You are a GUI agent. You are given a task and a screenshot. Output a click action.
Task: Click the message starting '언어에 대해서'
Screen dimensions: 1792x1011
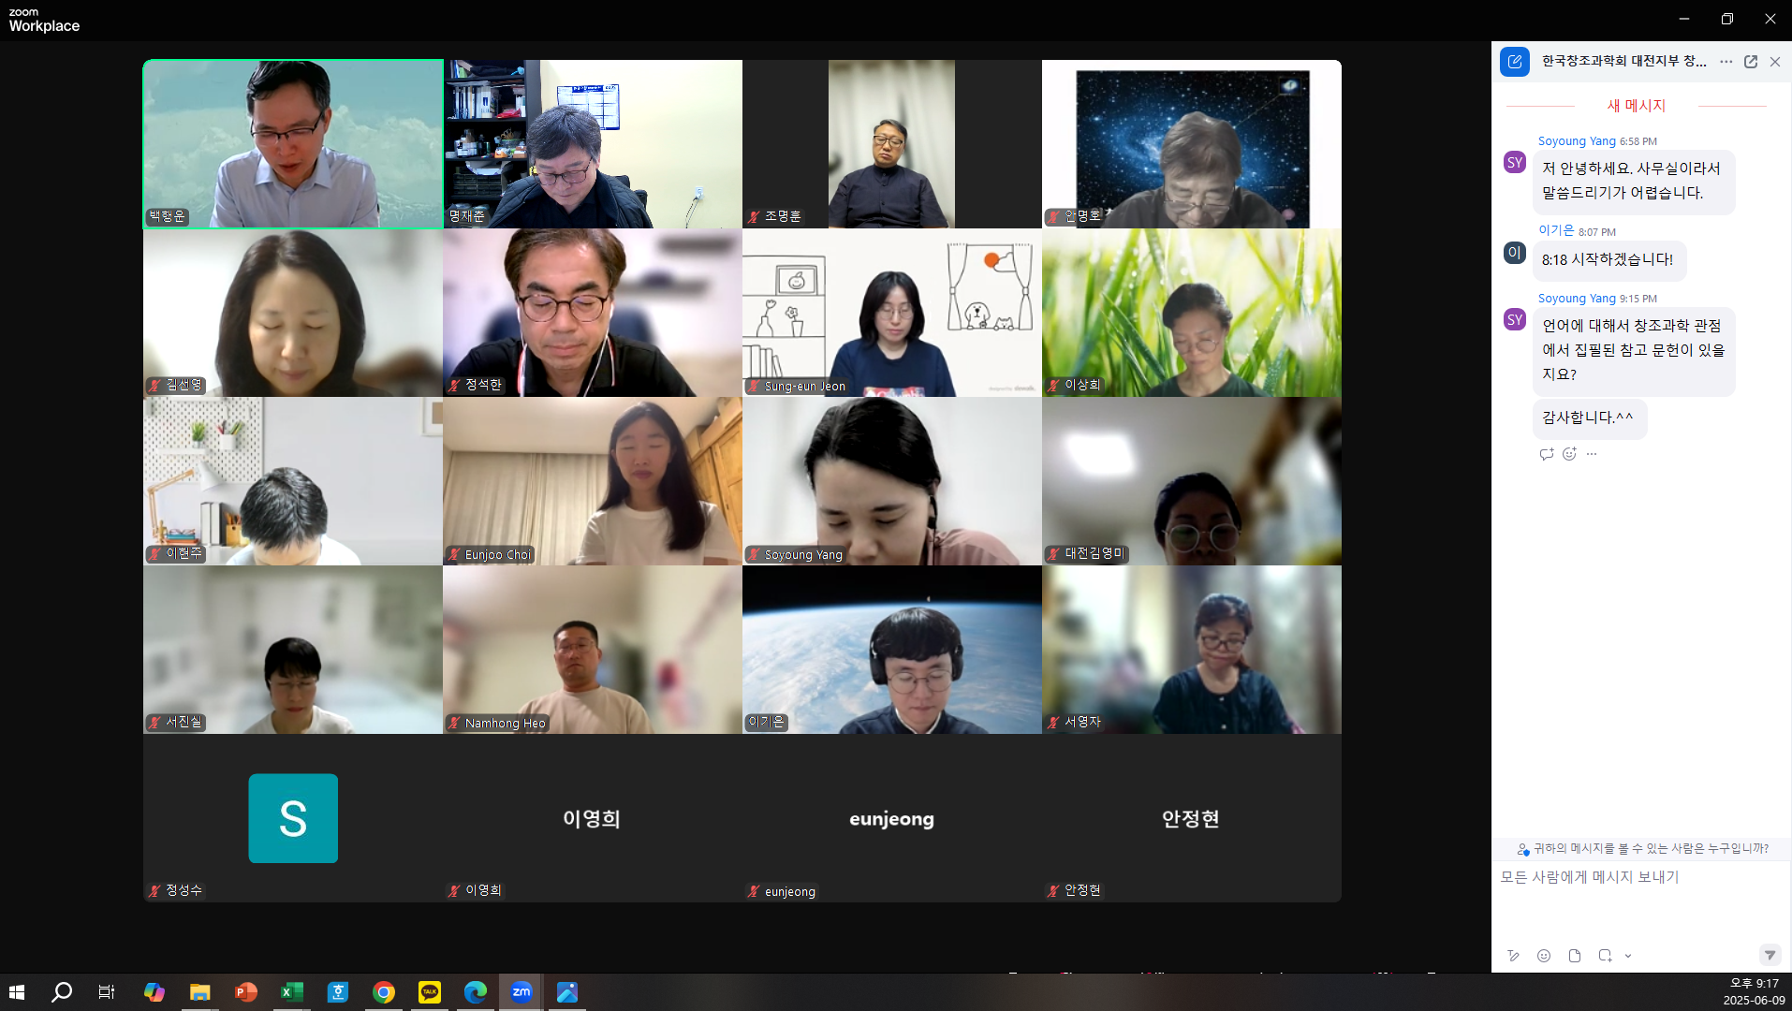[1633, 351]
